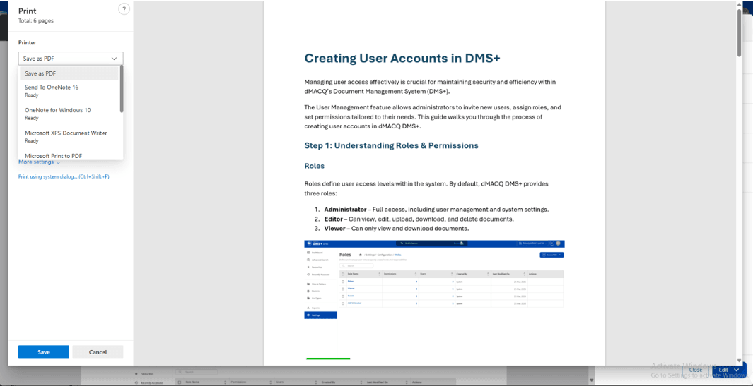This screenshot has width=753, height=386.
Task: Click the 'Roles' subheading in preview
Action: click(315, 166)
